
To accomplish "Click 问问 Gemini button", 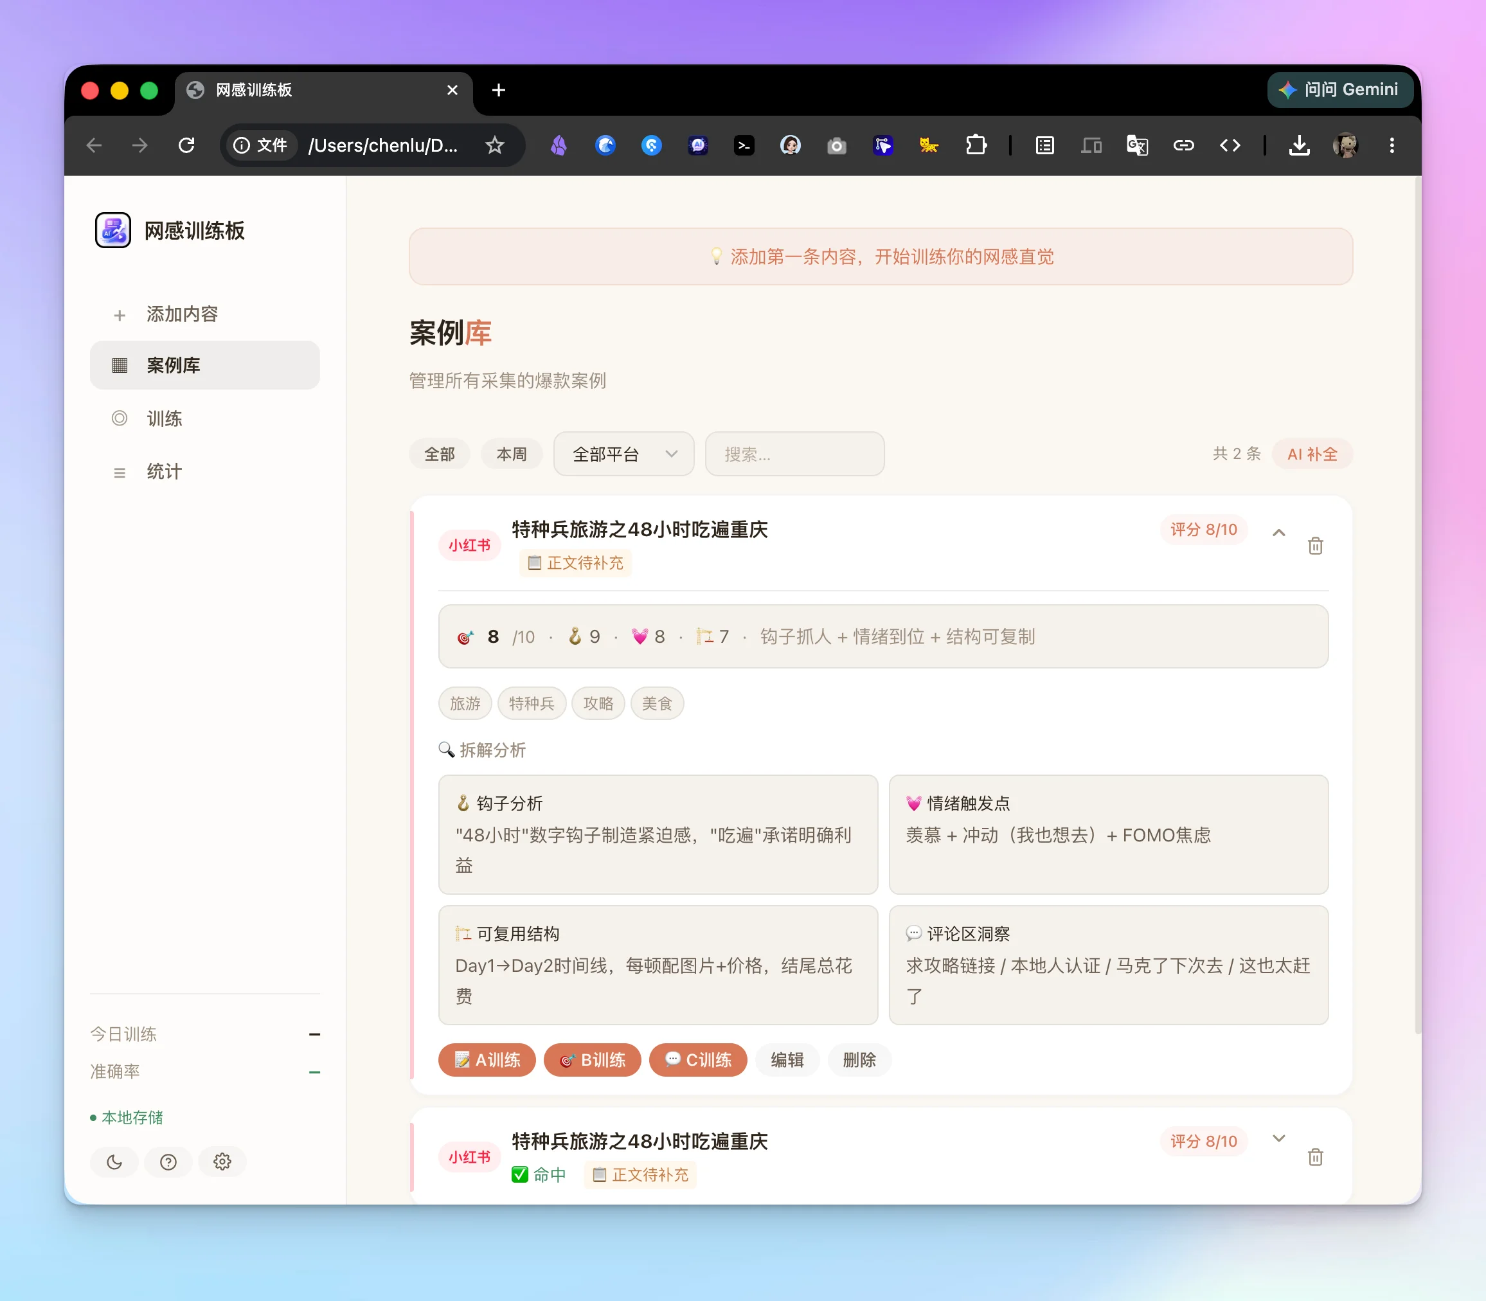I will 1340,89.
